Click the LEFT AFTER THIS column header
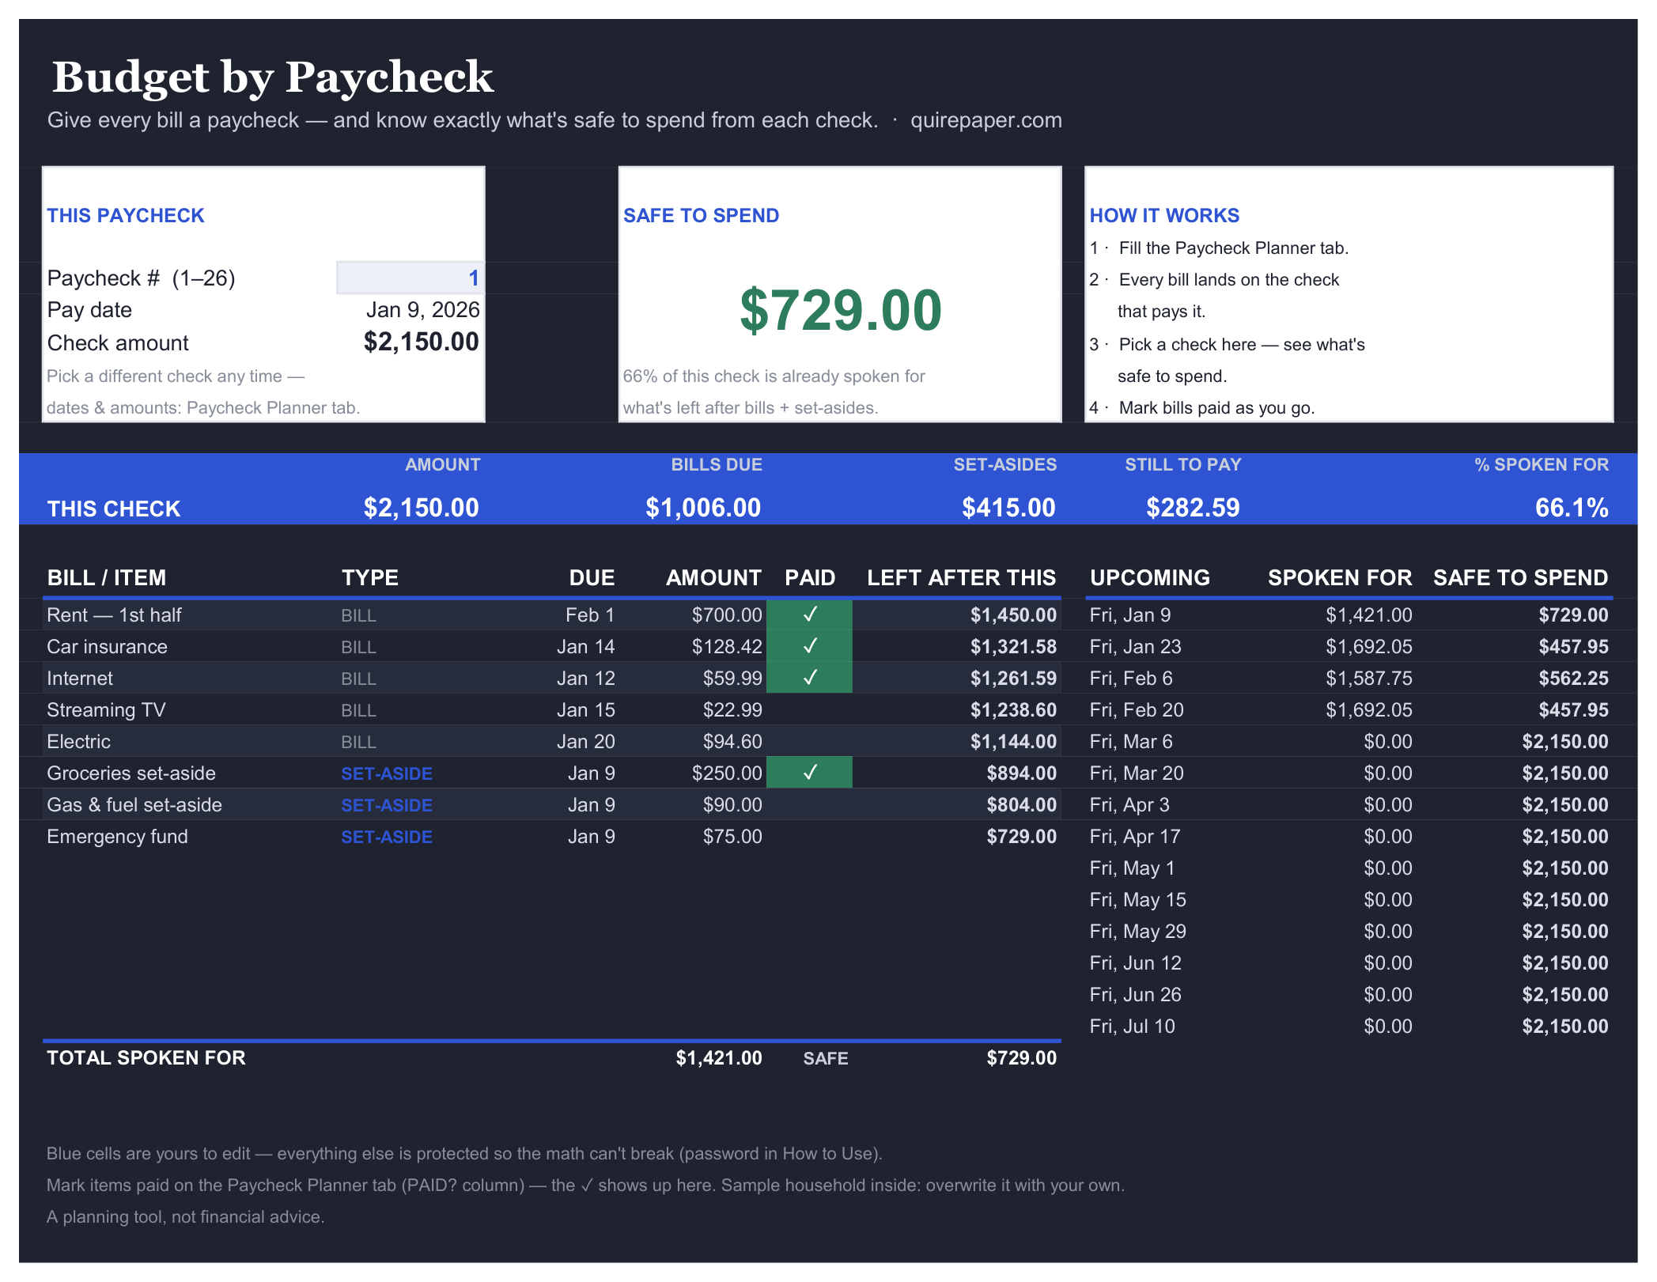The height and width of the screenshot is (1282, 1657). pyautogui.click(x=961, y=577)
